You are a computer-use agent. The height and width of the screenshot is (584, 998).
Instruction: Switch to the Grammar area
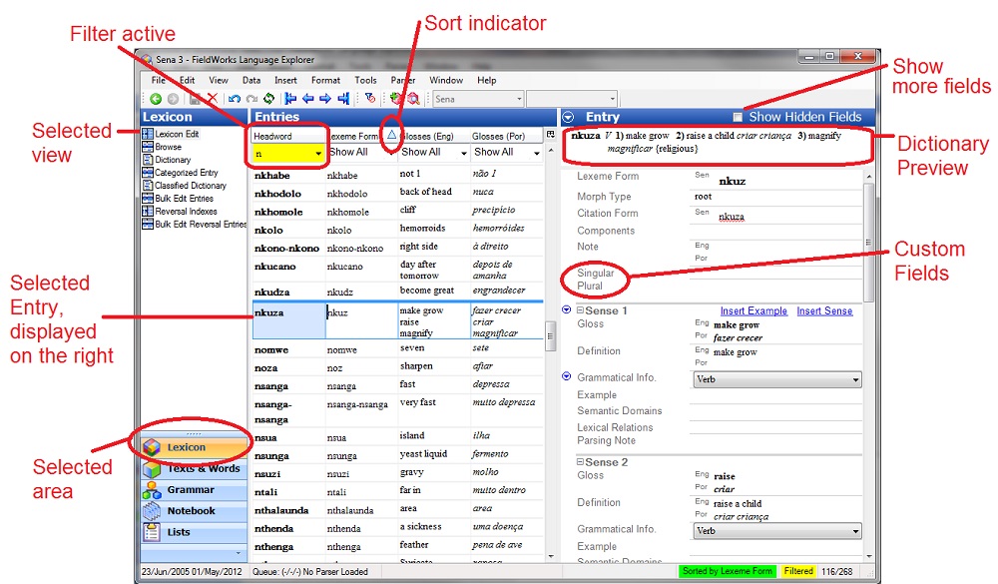[194, 490]
